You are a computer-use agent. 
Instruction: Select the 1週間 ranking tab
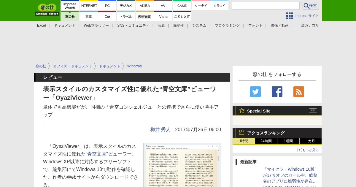point(288,141)
